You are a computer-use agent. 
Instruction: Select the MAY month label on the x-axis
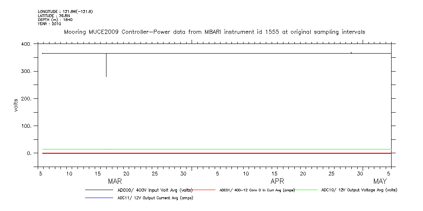pyautogui.click(x=380, y=181)
